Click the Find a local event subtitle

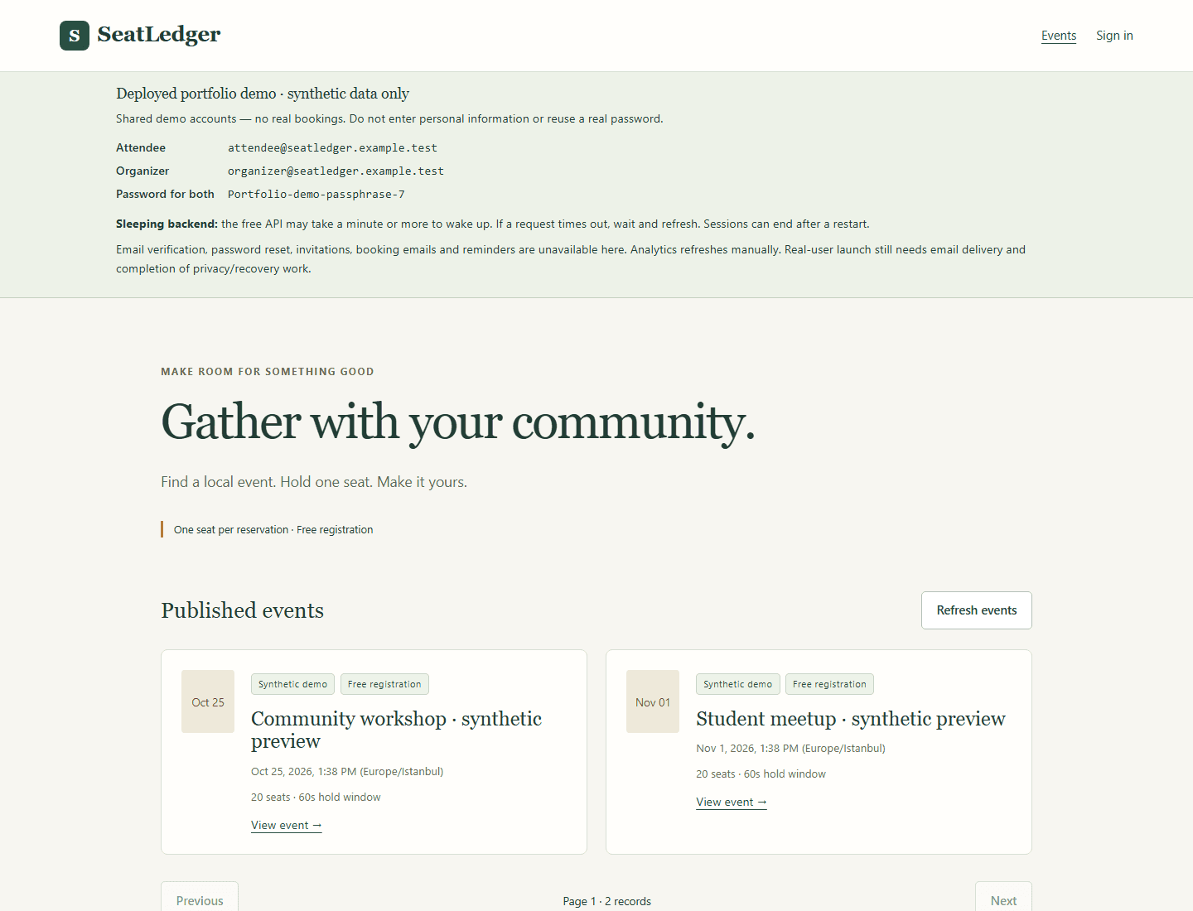[x=314, y=482]
